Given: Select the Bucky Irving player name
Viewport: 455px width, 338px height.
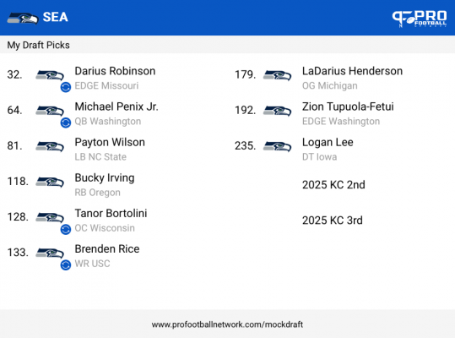Looking at the screenshot, I should coord(105,178).
